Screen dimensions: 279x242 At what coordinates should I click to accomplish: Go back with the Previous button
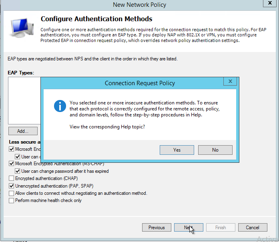(x=157, y=228)
